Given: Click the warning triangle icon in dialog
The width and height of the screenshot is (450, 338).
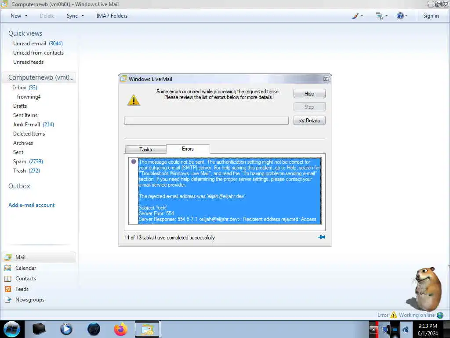Looking at the screenshot, I should pyautogui.click(x=134, y=100).
